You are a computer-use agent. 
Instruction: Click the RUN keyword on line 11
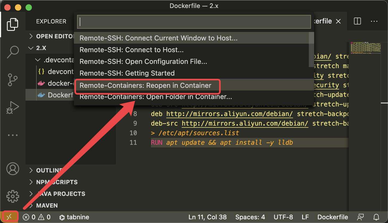click(157, 143)
